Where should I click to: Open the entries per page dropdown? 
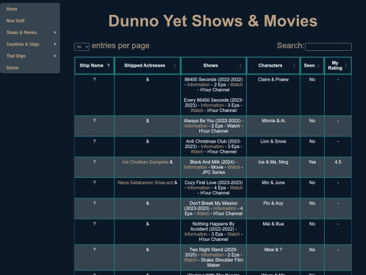point(82,47)
